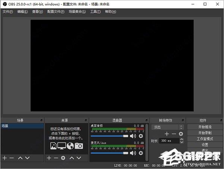The image size is (224, 169).
Task: Remove selected scene with minus icon
Action: [12, 158]
